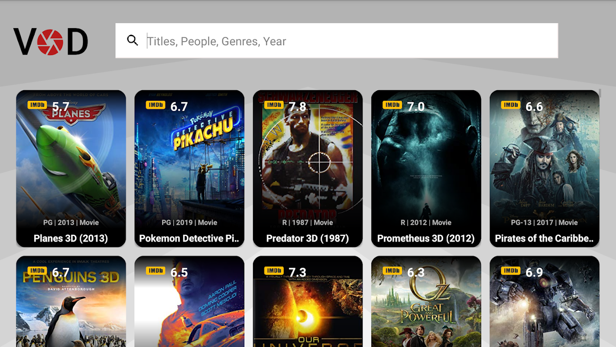Click IMDb badge on Pirates of the Caribbean poster

point(511,105)
